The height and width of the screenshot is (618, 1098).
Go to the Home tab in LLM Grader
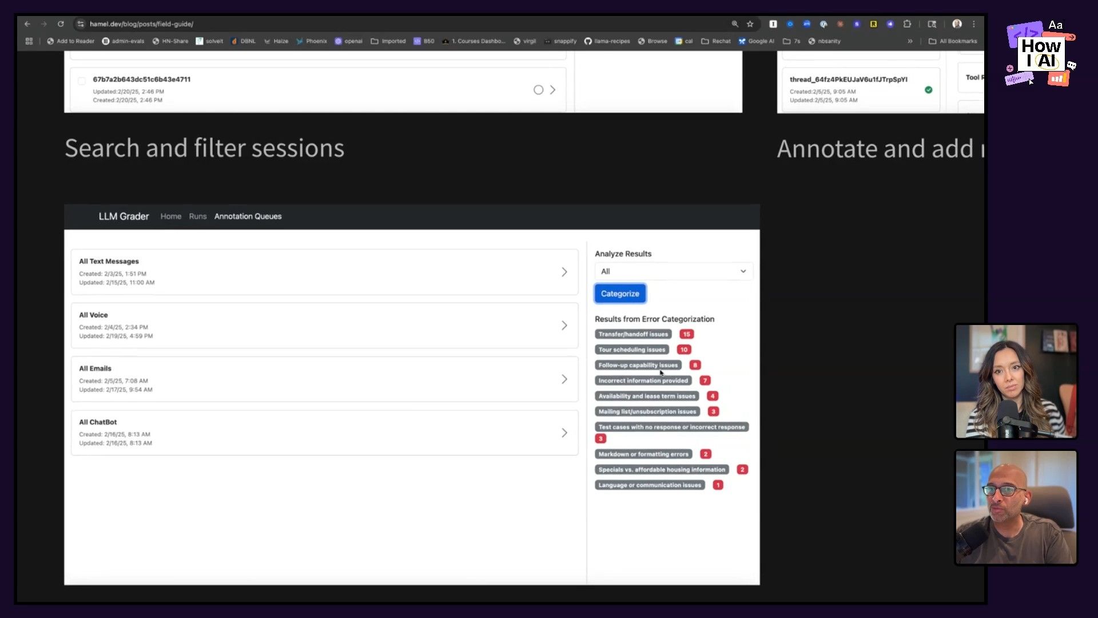(x=171, y=216)
